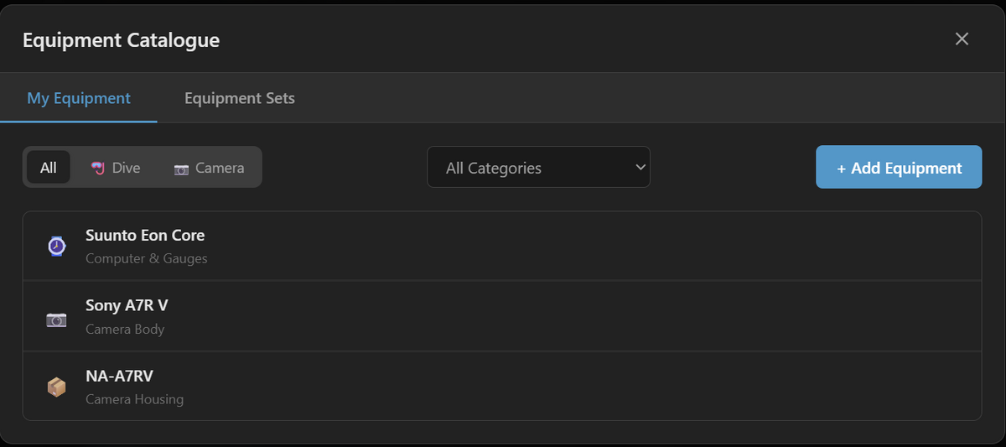Click the Camera Housing category text
1006x447 pixels.
(x=134, y=399)
